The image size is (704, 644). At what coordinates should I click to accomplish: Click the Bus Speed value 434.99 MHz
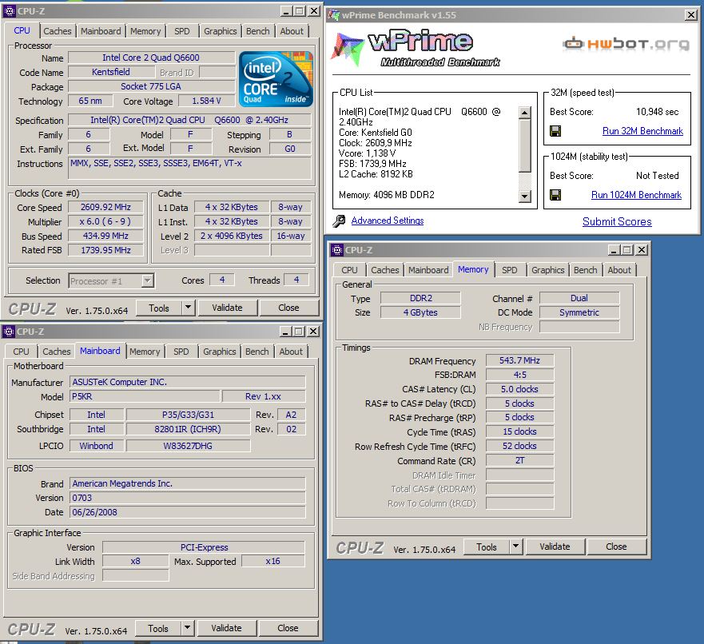tap(106, 236)
